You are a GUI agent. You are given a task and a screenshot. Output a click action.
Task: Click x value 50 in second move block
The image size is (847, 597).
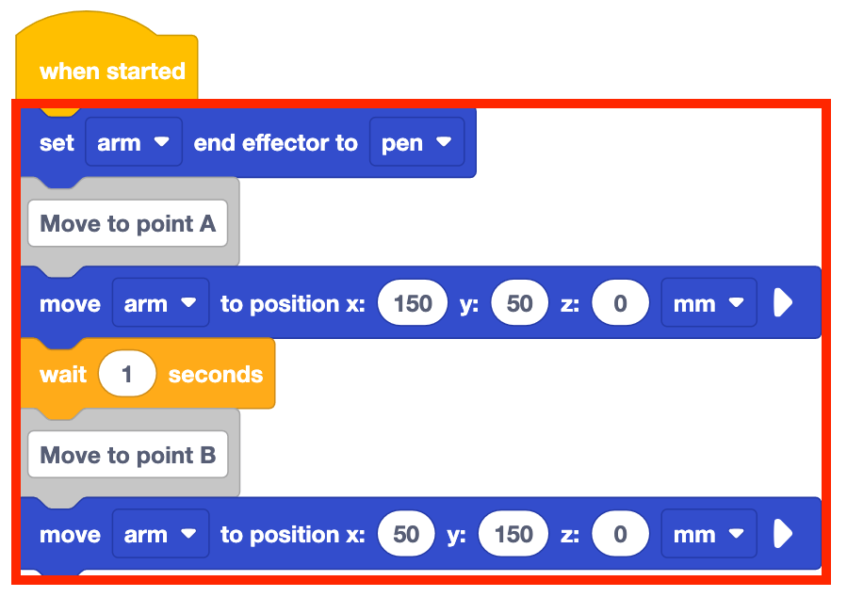406,535
